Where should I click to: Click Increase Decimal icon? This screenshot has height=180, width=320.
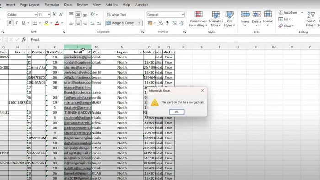[175, 23]
